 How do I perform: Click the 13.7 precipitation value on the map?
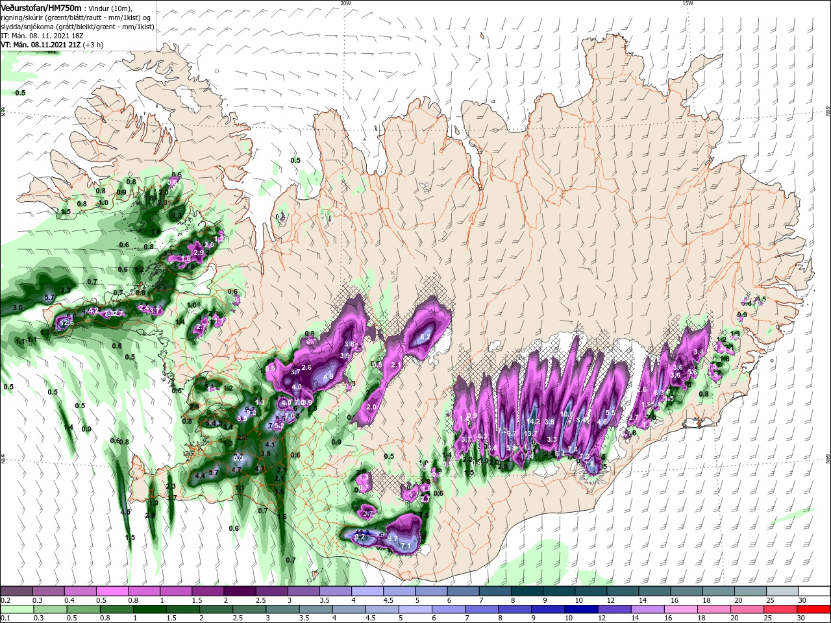click(x=530, y=434)
